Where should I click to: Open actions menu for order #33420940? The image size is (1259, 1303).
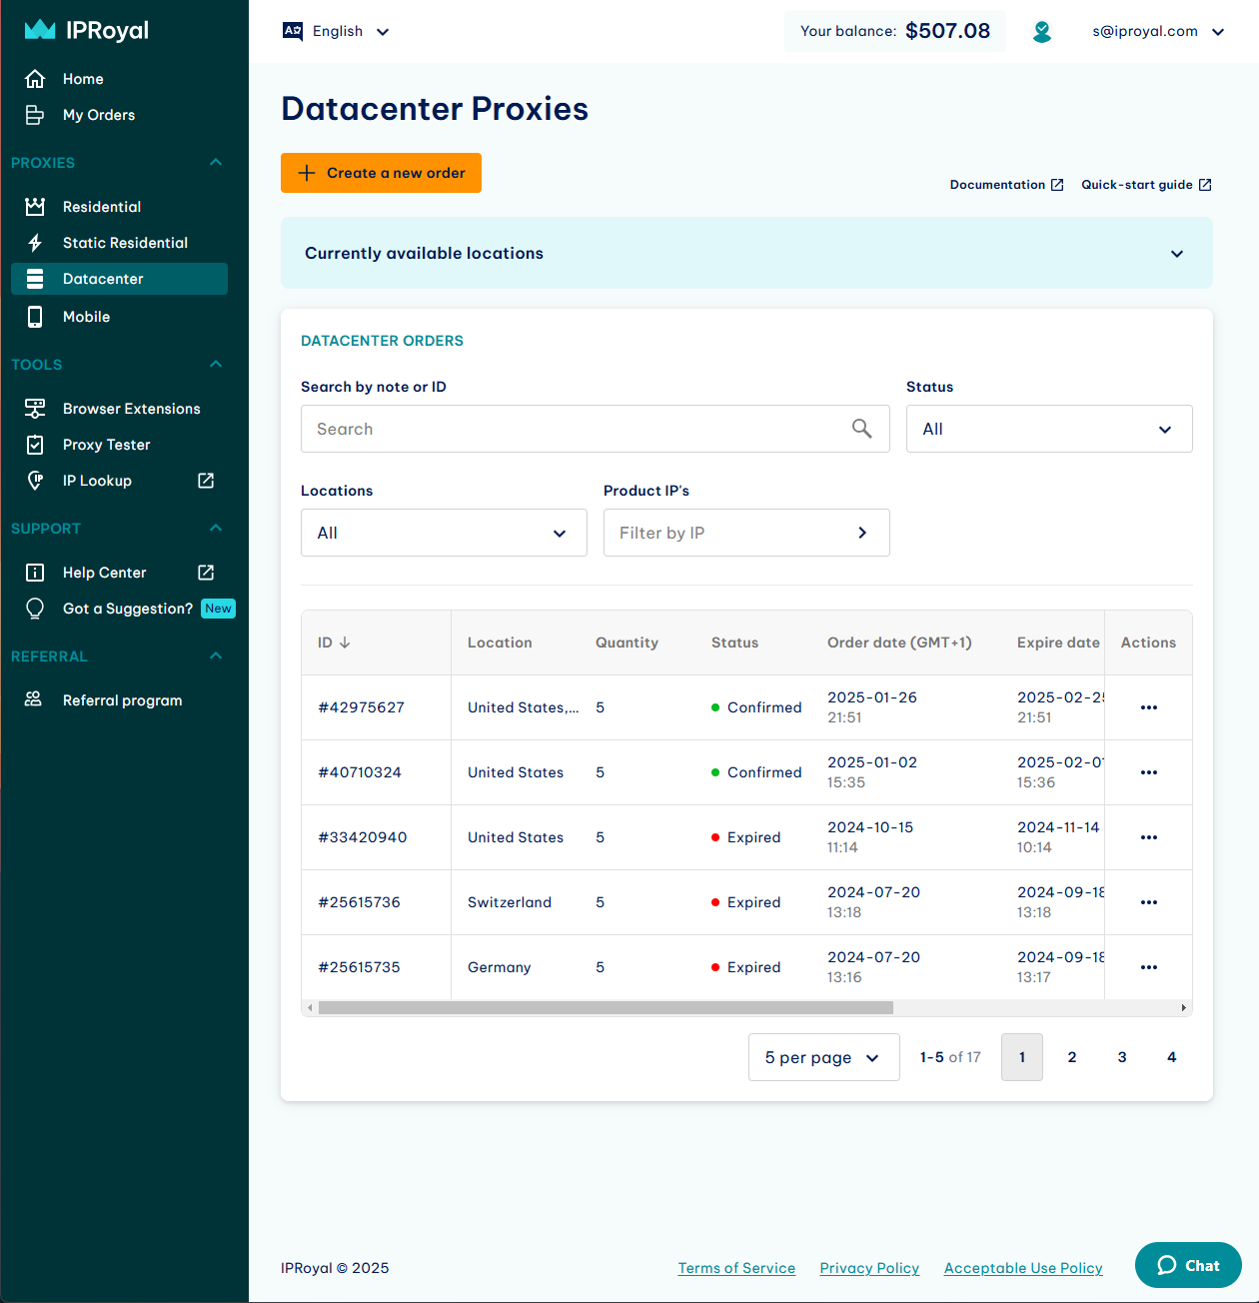coord(1149,837)
